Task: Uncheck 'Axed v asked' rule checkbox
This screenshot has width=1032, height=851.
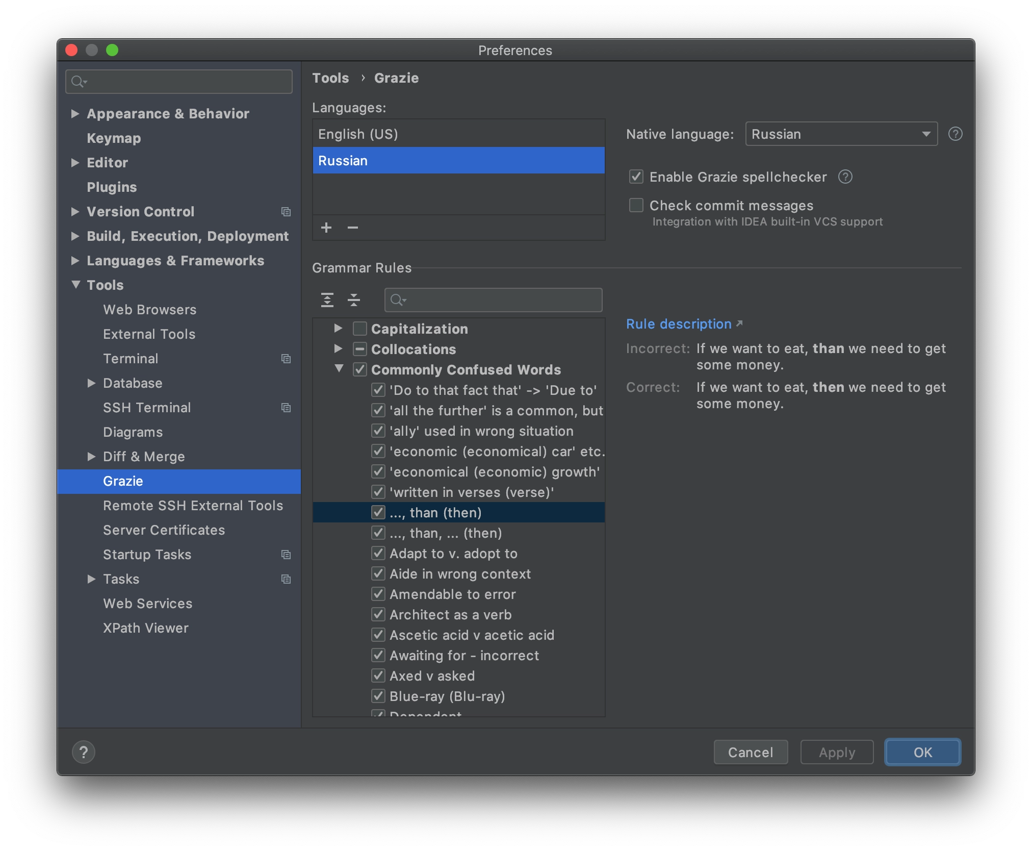Action: click(378, 675)
